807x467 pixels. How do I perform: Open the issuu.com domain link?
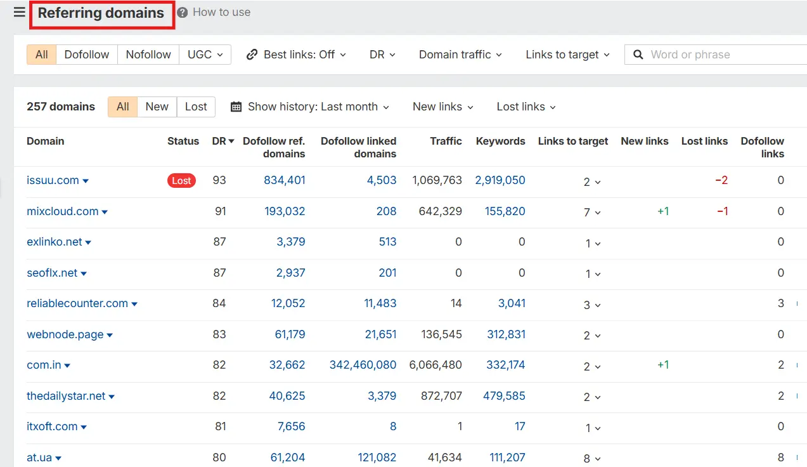[x=53, y=180]
